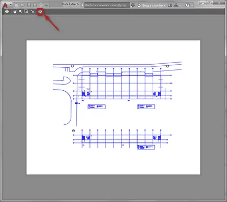
Task: Select the Zoom magnifier tool
Action: 20,11
